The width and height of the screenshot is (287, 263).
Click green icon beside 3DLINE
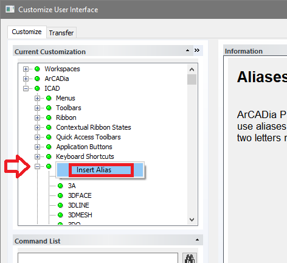60,205
